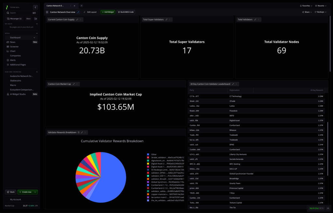Expand the Current Canton Coin Supply widget
333x213 pixels.
point(77,20)
